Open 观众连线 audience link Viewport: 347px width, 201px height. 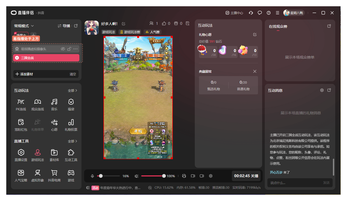coord(38,105)
